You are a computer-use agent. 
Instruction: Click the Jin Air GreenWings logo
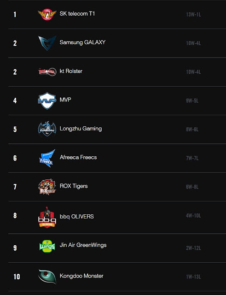tap(47, 246)
